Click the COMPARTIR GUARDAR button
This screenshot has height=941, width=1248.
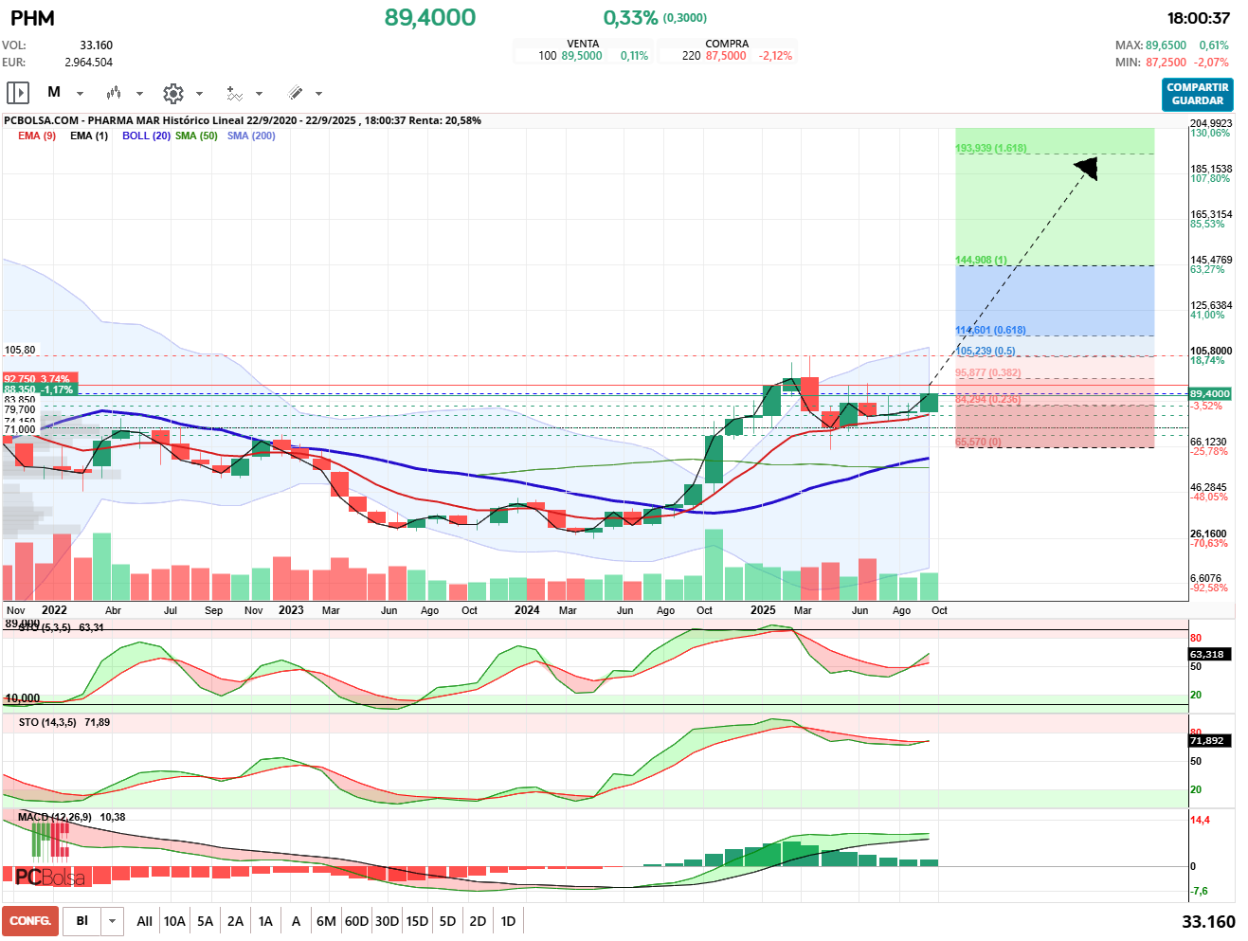click(1198, 94)
